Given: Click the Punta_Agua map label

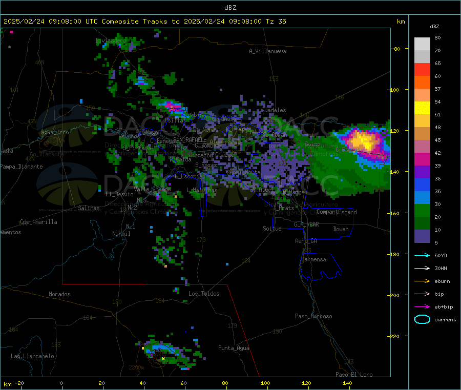Looking at the screenshot, I should (x=234, y=348).
